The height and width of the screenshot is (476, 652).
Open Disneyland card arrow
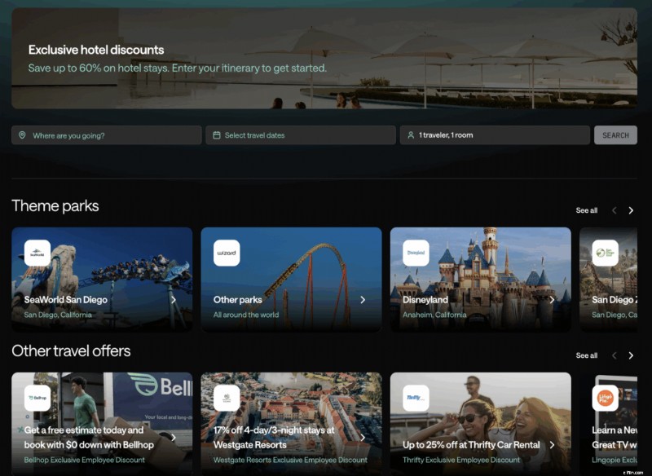[552, 300]
